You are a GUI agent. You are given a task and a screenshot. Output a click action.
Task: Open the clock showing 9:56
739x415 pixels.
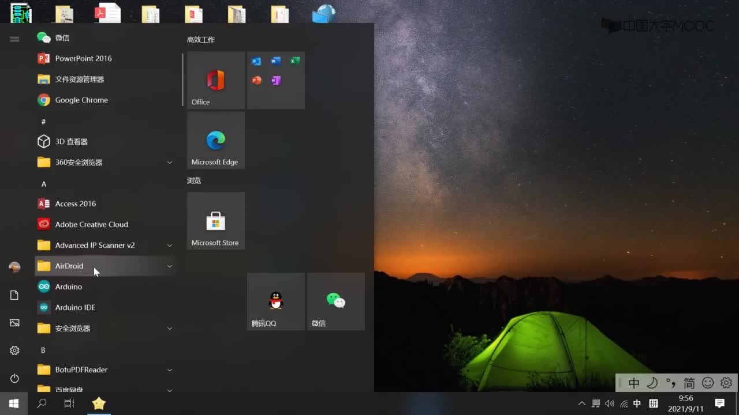pos(686,403)
